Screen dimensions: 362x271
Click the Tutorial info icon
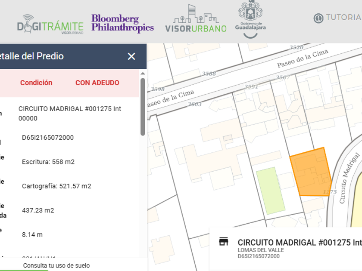point(318,18)
